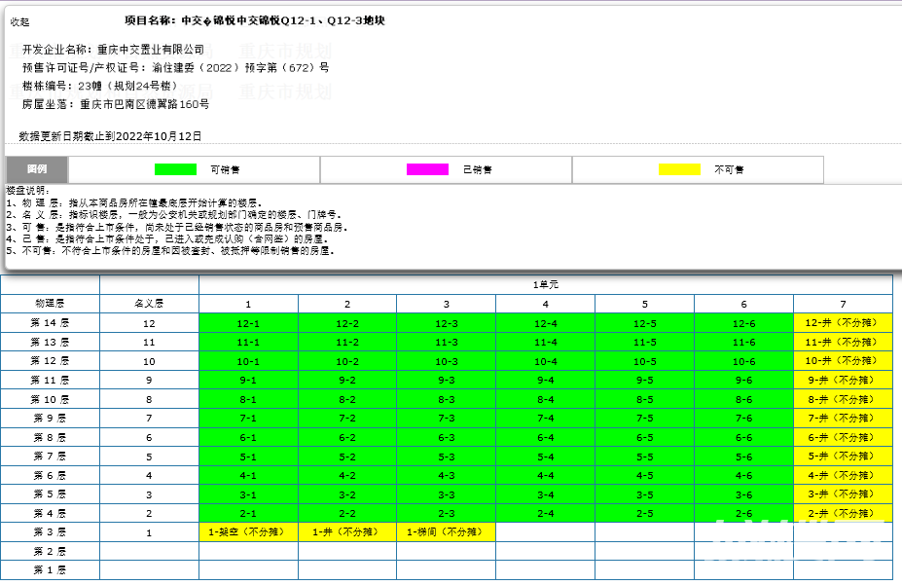Click the 图例 legend label

[37, 169]
